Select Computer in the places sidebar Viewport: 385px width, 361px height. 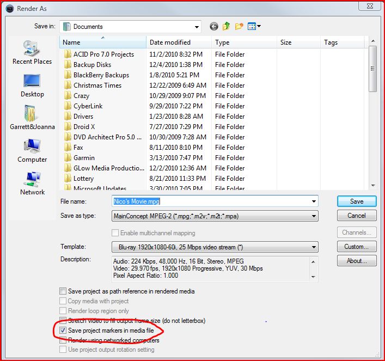(32, 150)
